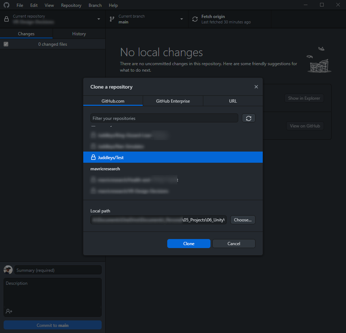The height and width of the screenshot is (333, 346).
Task: Click the Fetch origin sync icon
Action: (x=195, y=19)
